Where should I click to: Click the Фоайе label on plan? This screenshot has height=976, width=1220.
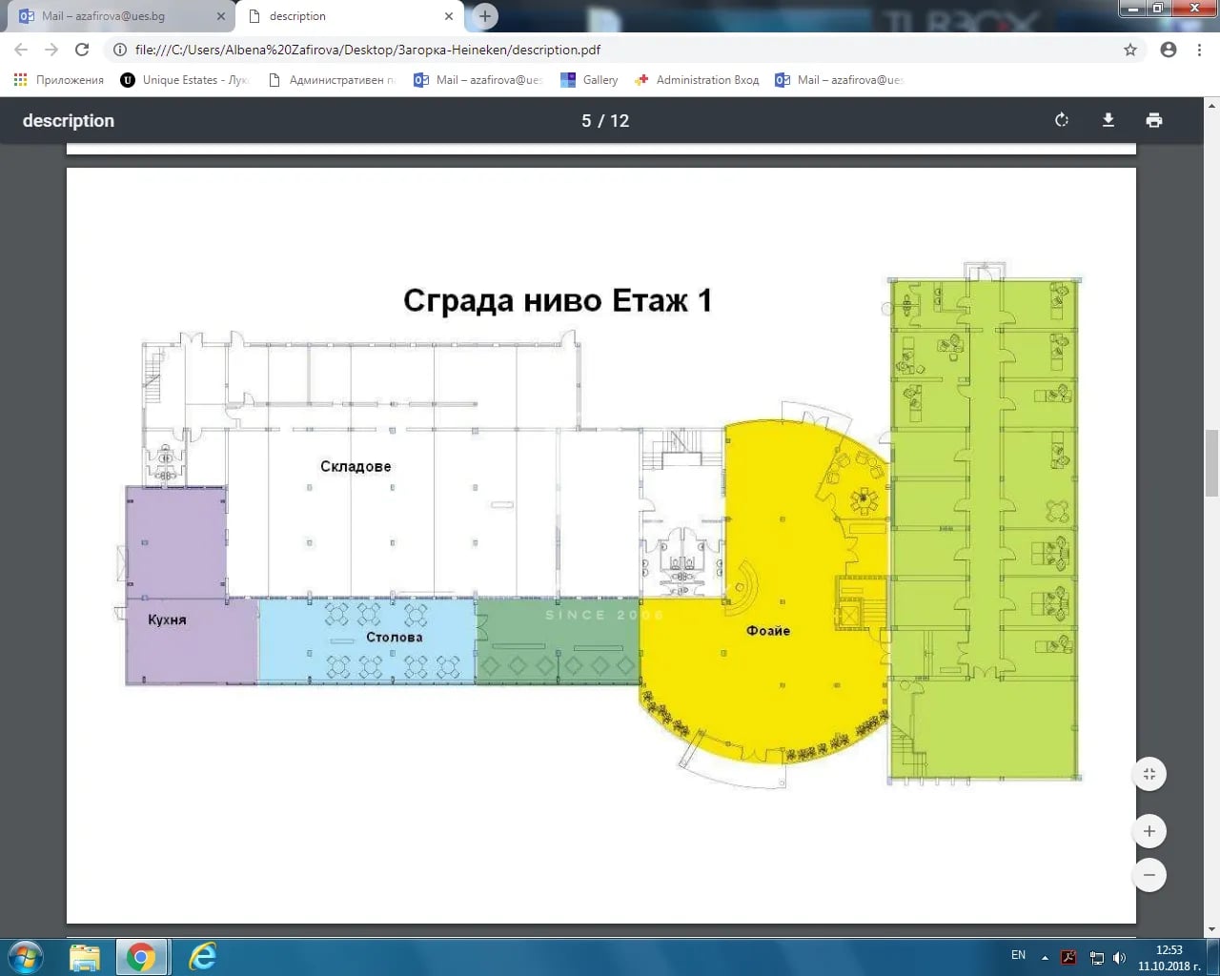tap(767, 630)
